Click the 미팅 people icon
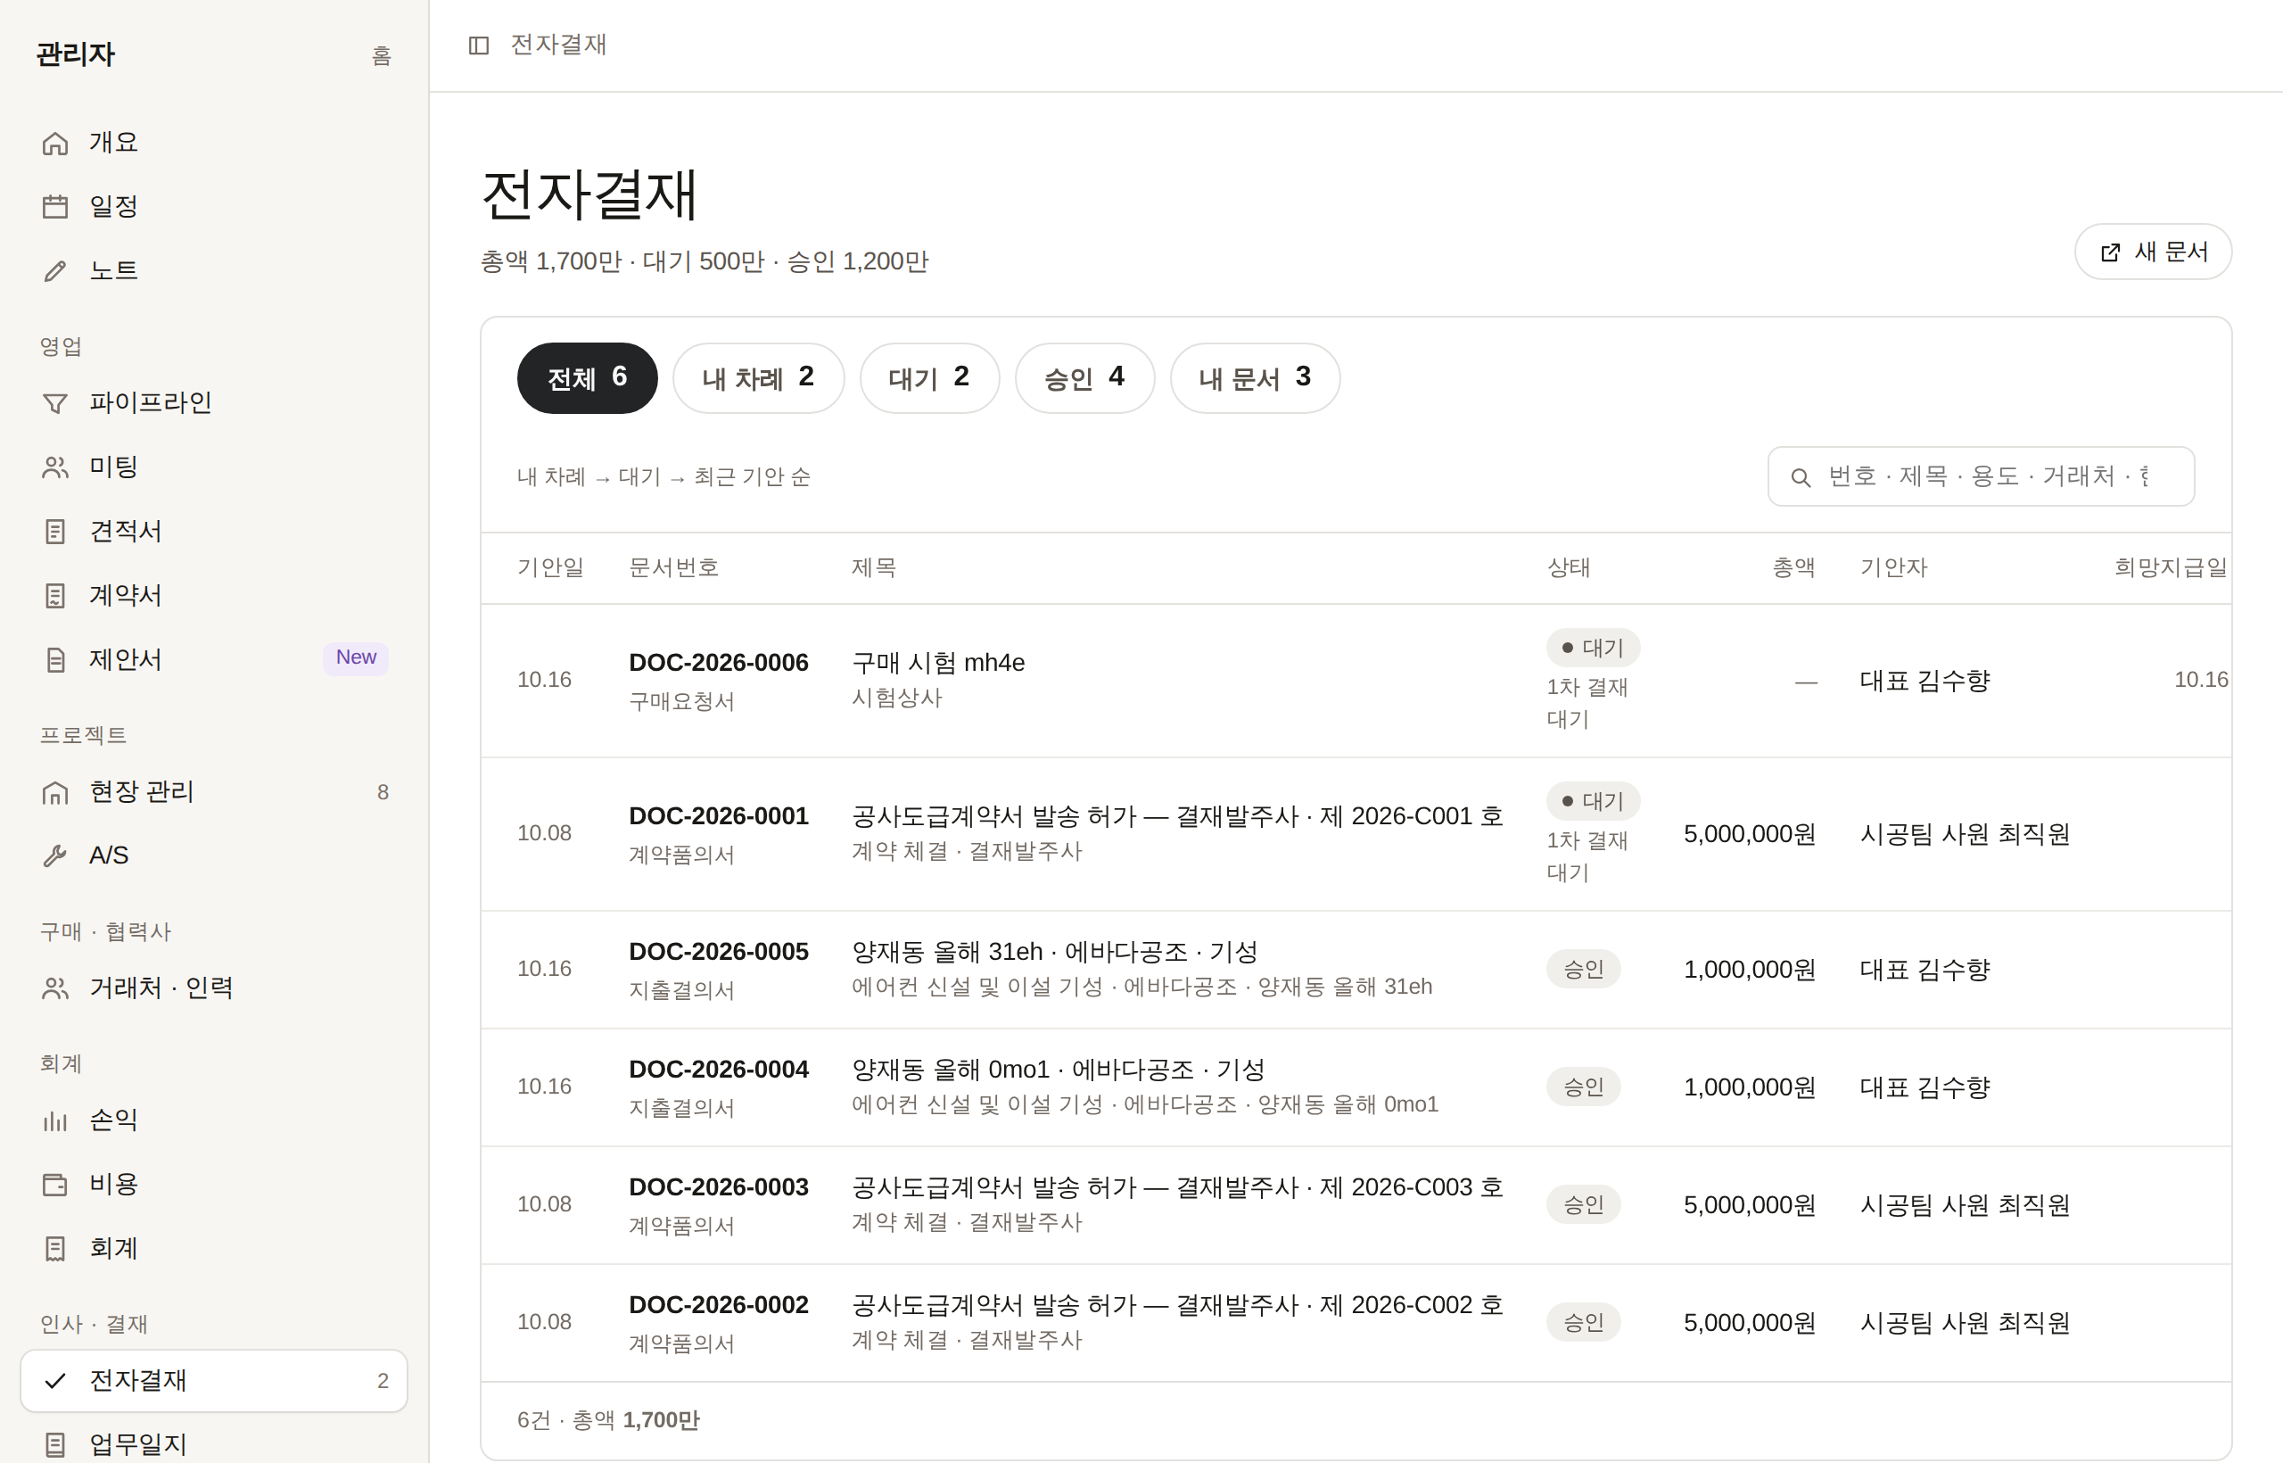Viewport: 2283px width, 1463px height. 55,467
